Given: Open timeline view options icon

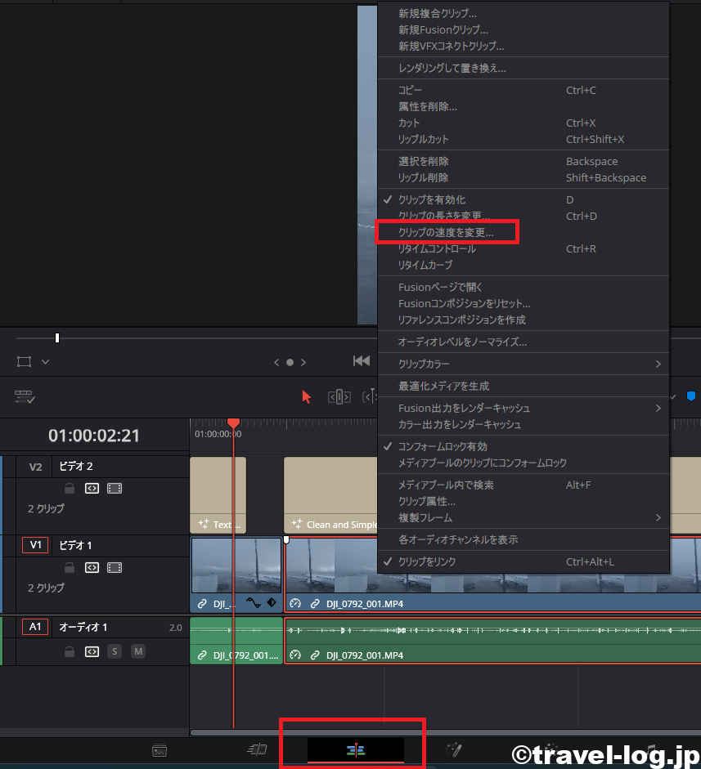Looking at the screenshot, I should [x=23, y=397].
